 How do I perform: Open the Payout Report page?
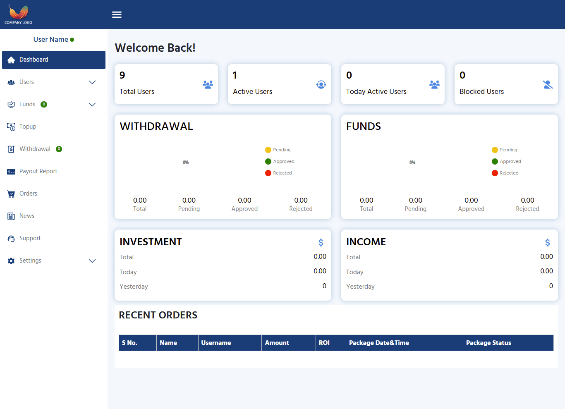tap(38, 171)
